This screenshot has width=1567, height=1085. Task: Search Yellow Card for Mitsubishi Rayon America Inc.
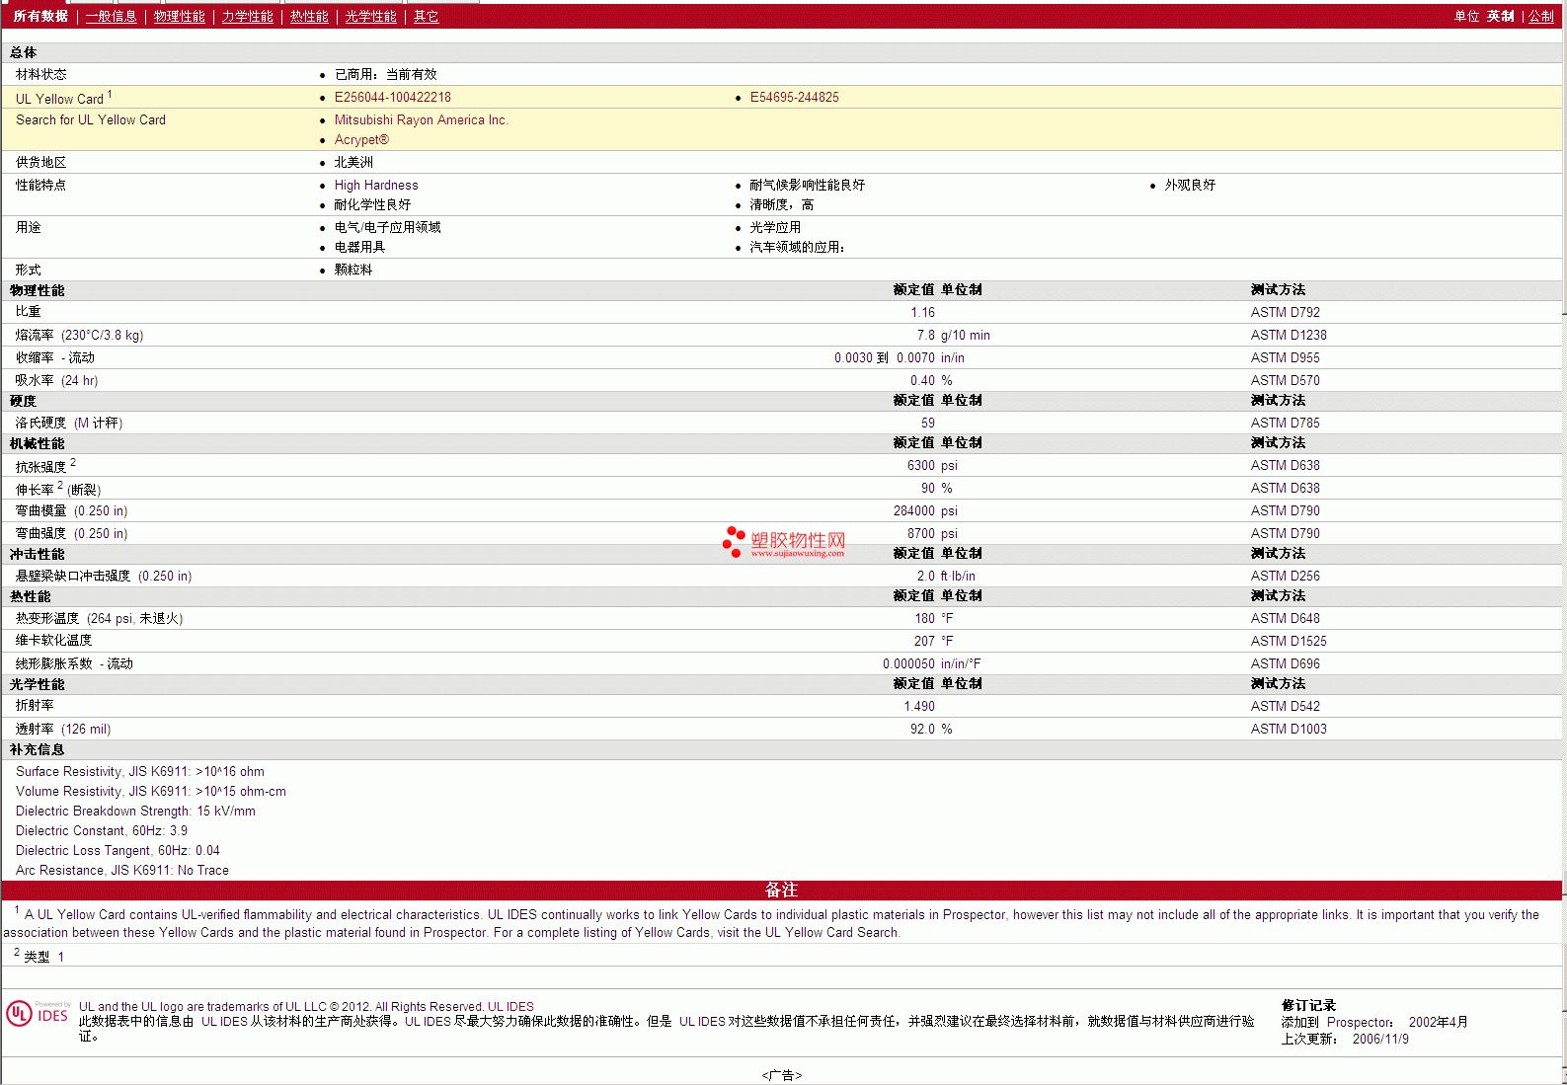[421, 120]
